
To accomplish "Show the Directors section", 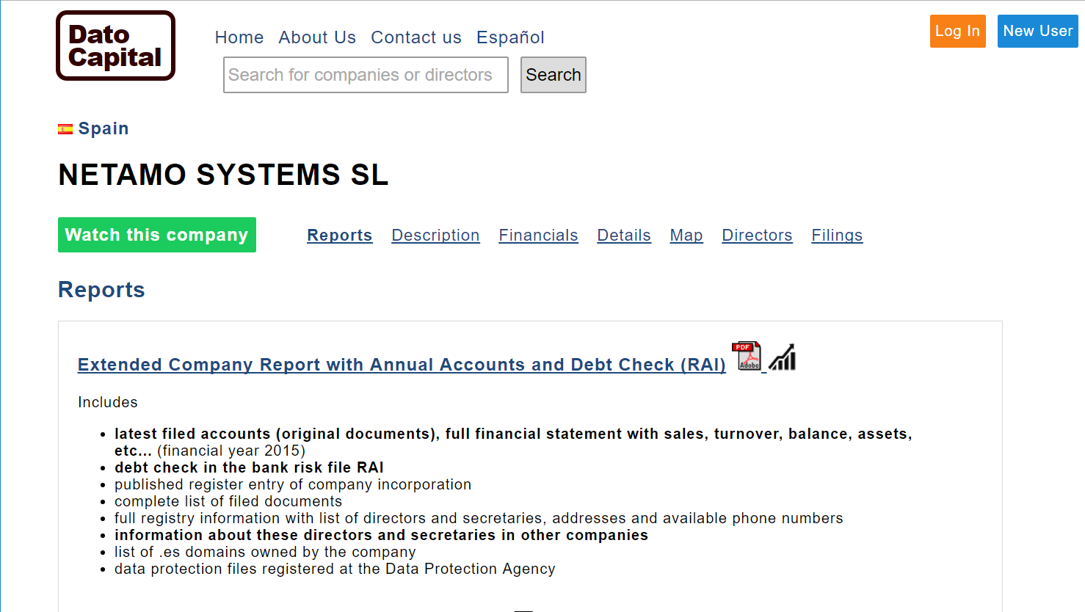I will click(x=757, y=236).
